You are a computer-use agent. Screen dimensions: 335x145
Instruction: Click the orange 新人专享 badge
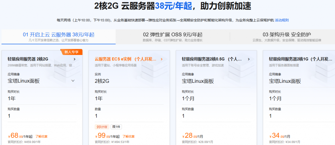point(71,51)
